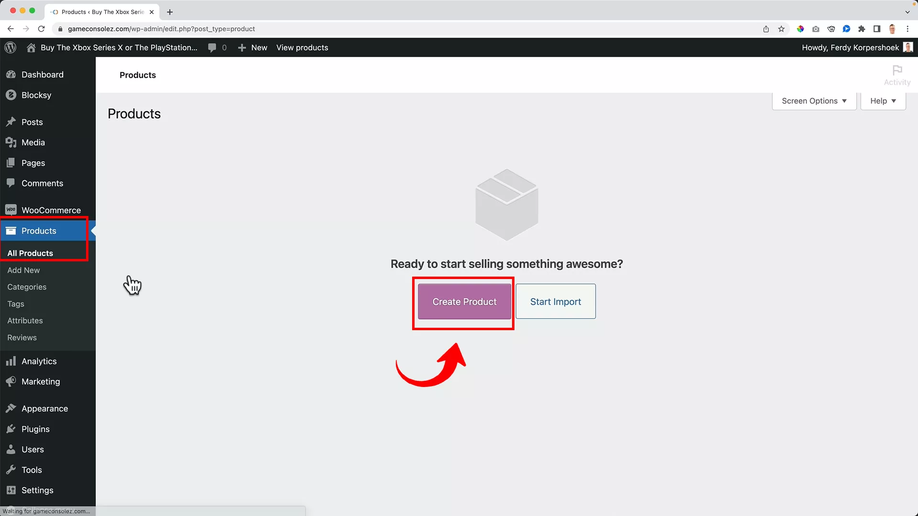The height and width of the screenshot is (516, 918).
Task: Click the Start Import button
Action: click(x=555, y=301)
